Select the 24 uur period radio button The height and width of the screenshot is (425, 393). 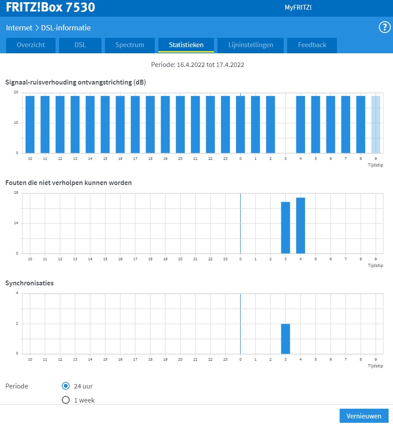(66, 386)
